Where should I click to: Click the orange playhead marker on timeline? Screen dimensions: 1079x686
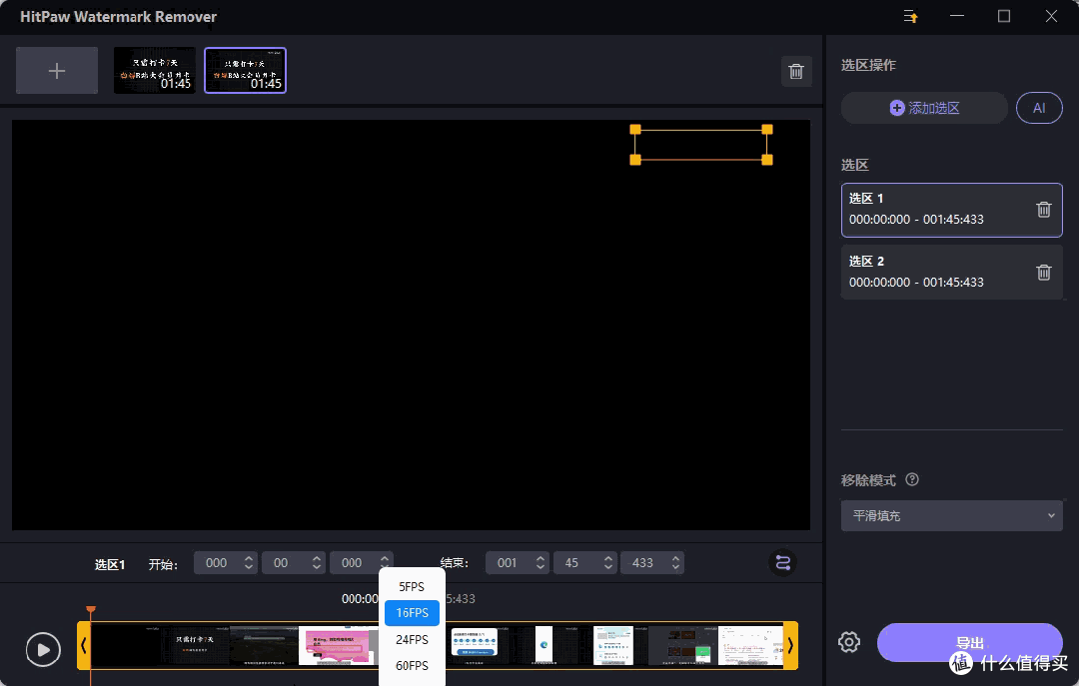pos(91,610)
